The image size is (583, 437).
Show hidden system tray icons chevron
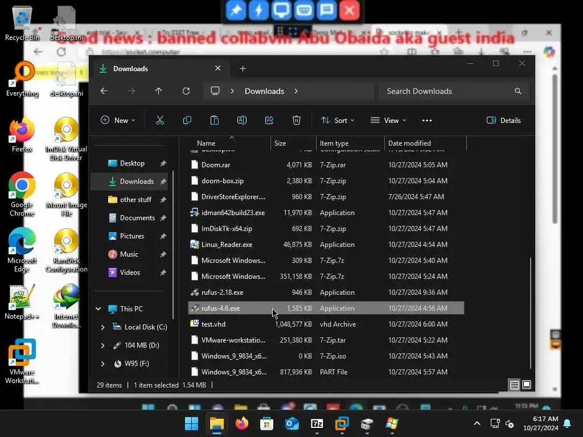477,423
